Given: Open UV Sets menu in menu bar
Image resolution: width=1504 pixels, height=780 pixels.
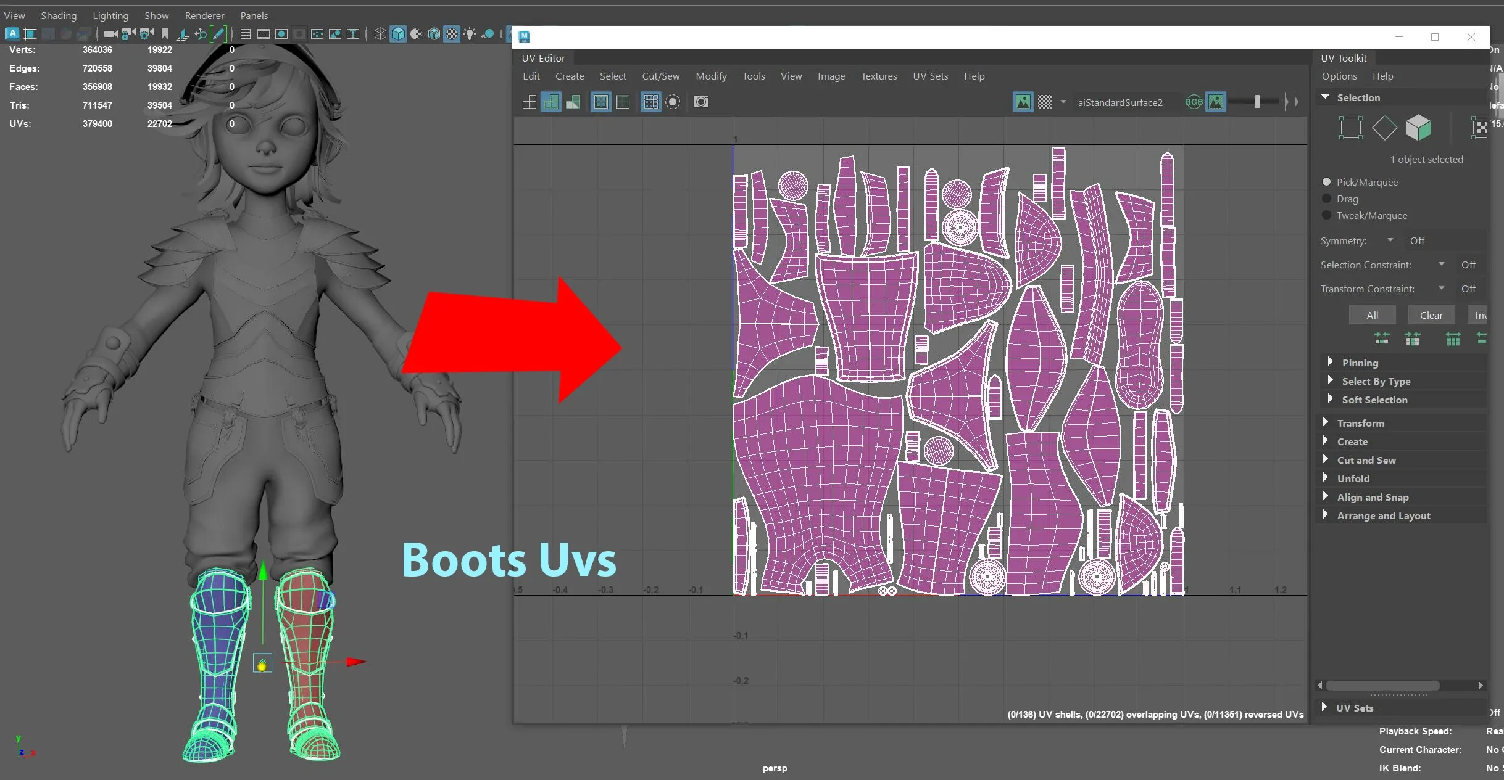Looking at the screenshot, I should (x=930, y=76).
